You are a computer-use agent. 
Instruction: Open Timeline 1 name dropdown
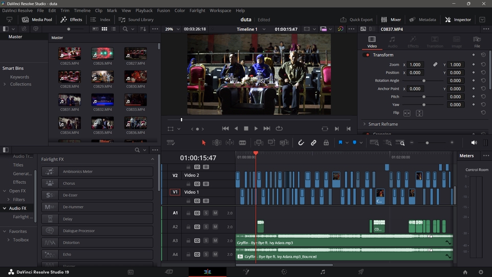pos(263,29)
